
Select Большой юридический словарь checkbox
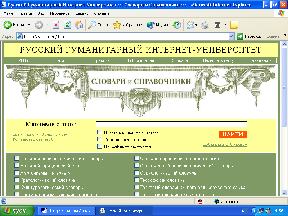17,166
